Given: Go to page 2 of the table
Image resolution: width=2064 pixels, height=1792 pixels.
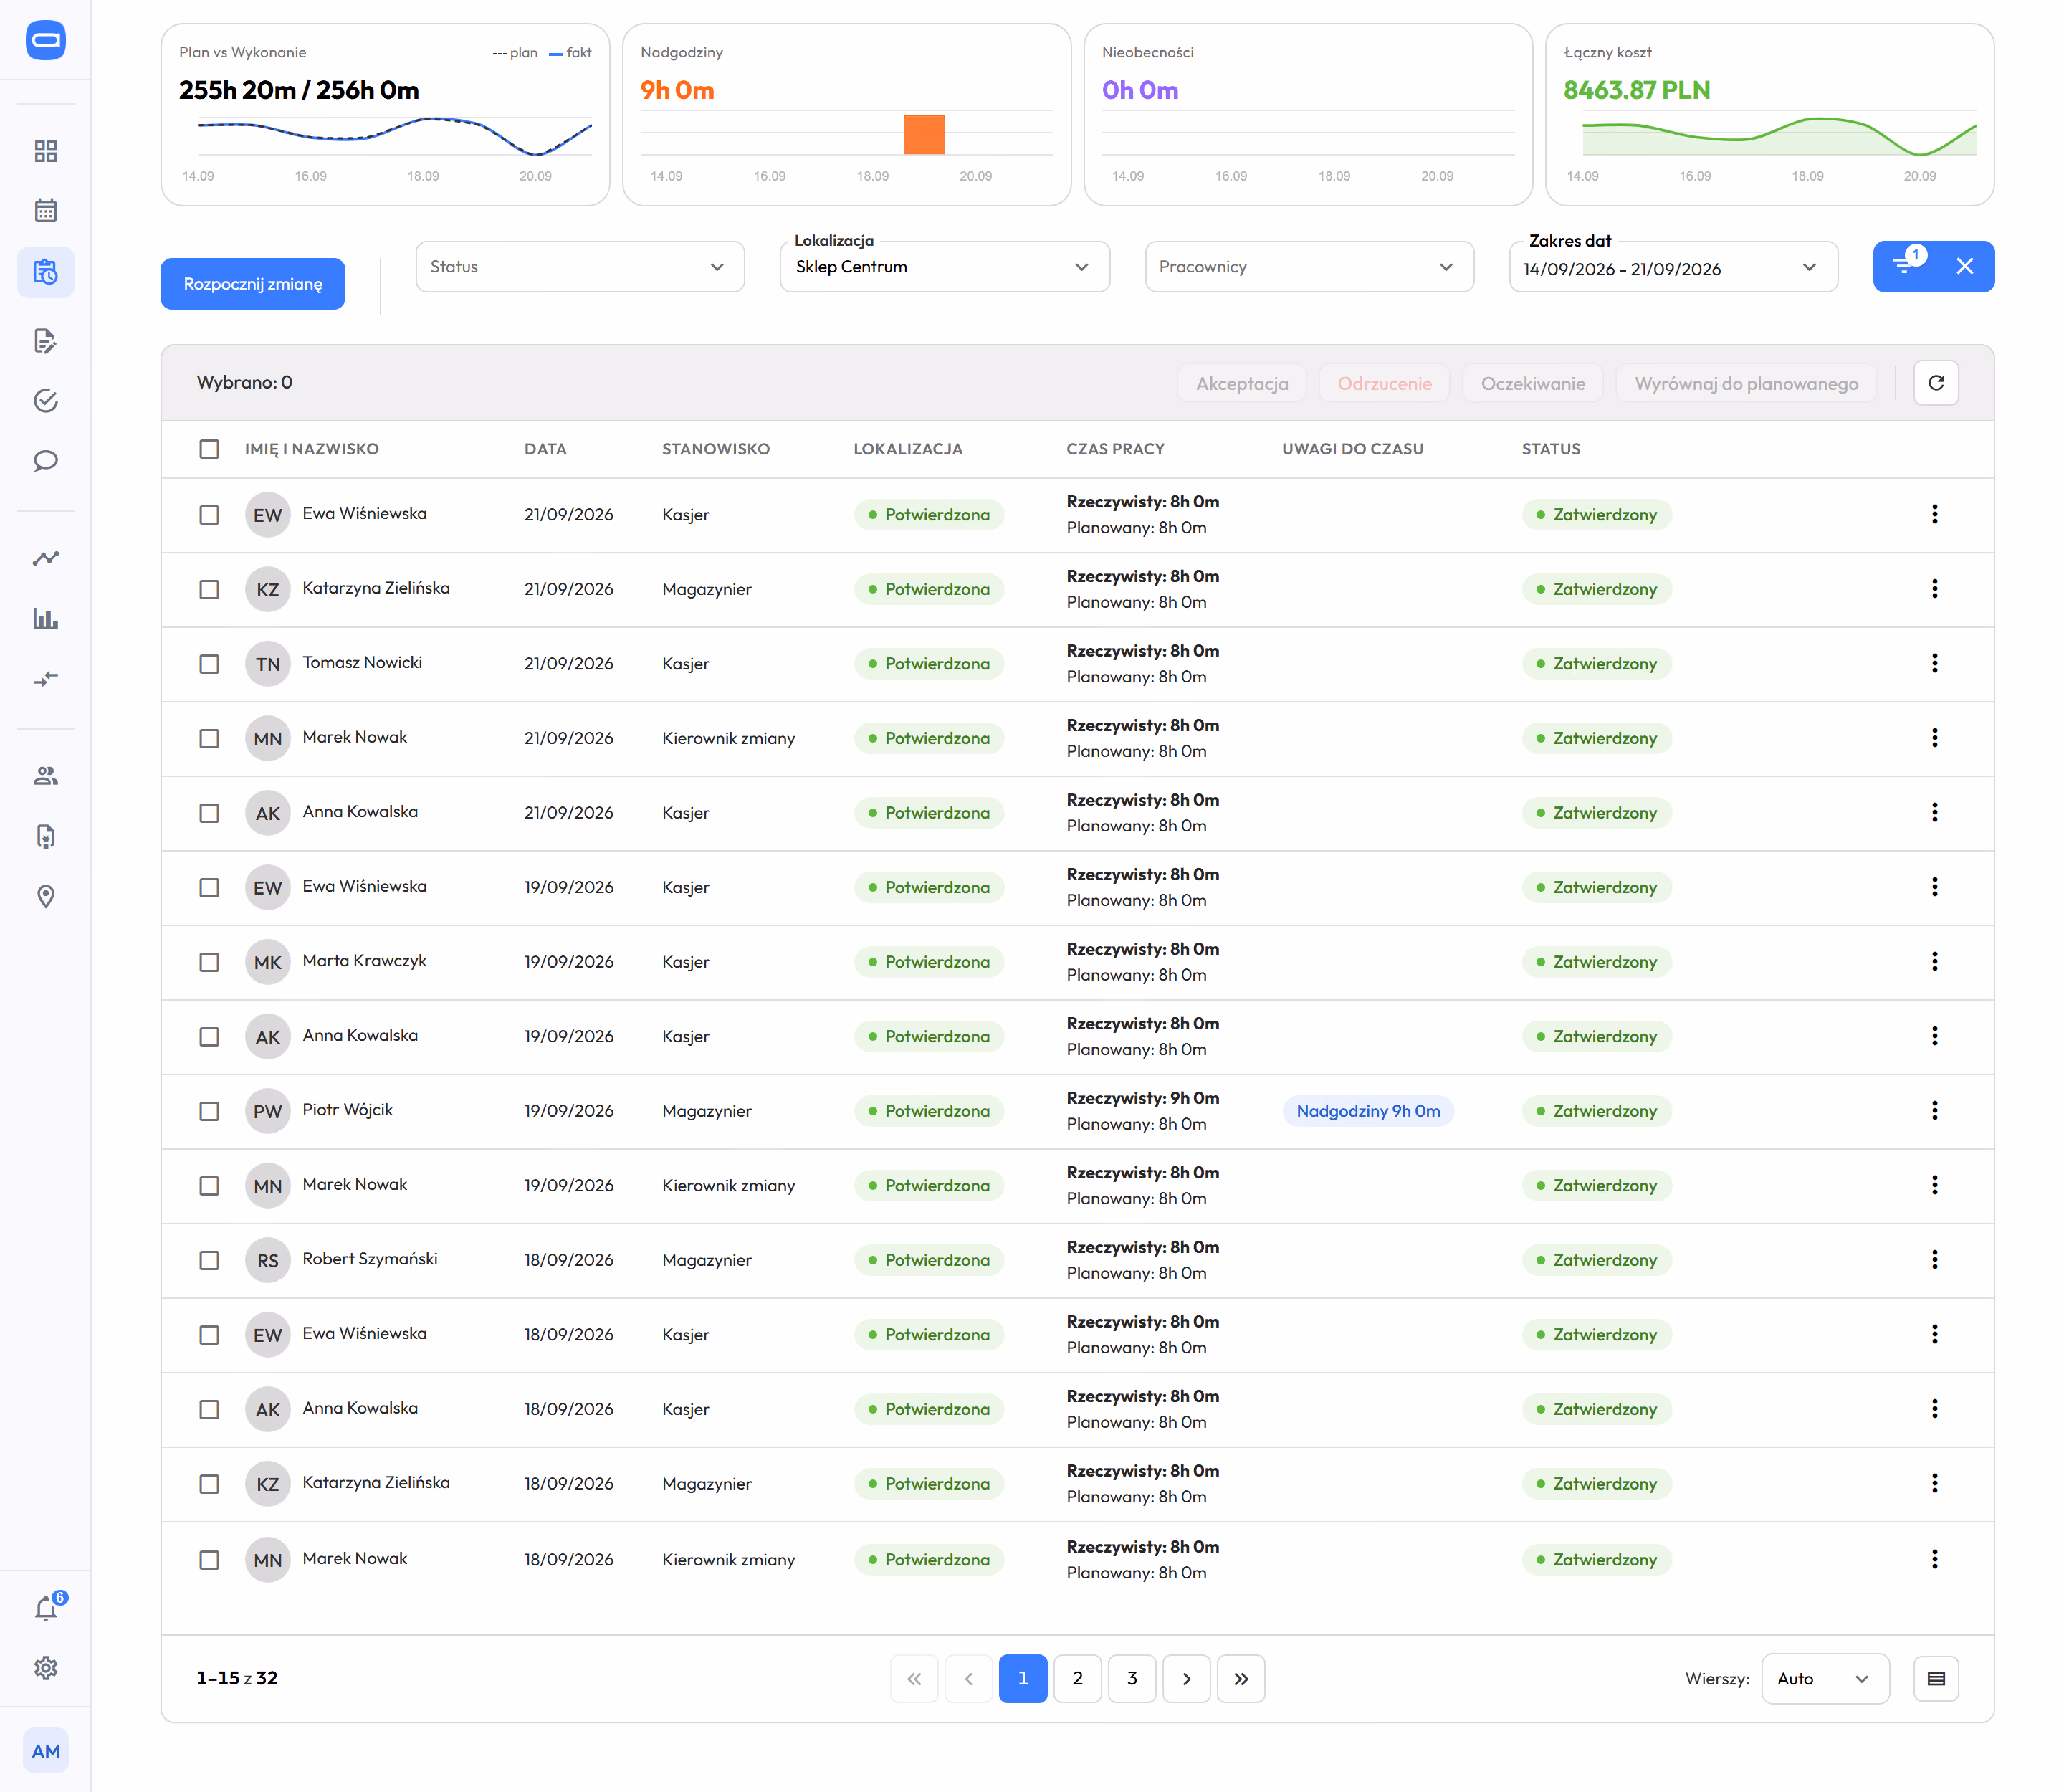Looking at the screenshot, I should (x=1077, y=1679).
